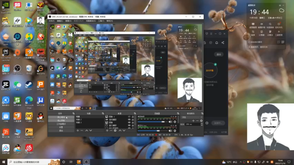Toggle visibility of the 图像 source
Viewport: 294px width, 165px height.
(x=129, y=122)
